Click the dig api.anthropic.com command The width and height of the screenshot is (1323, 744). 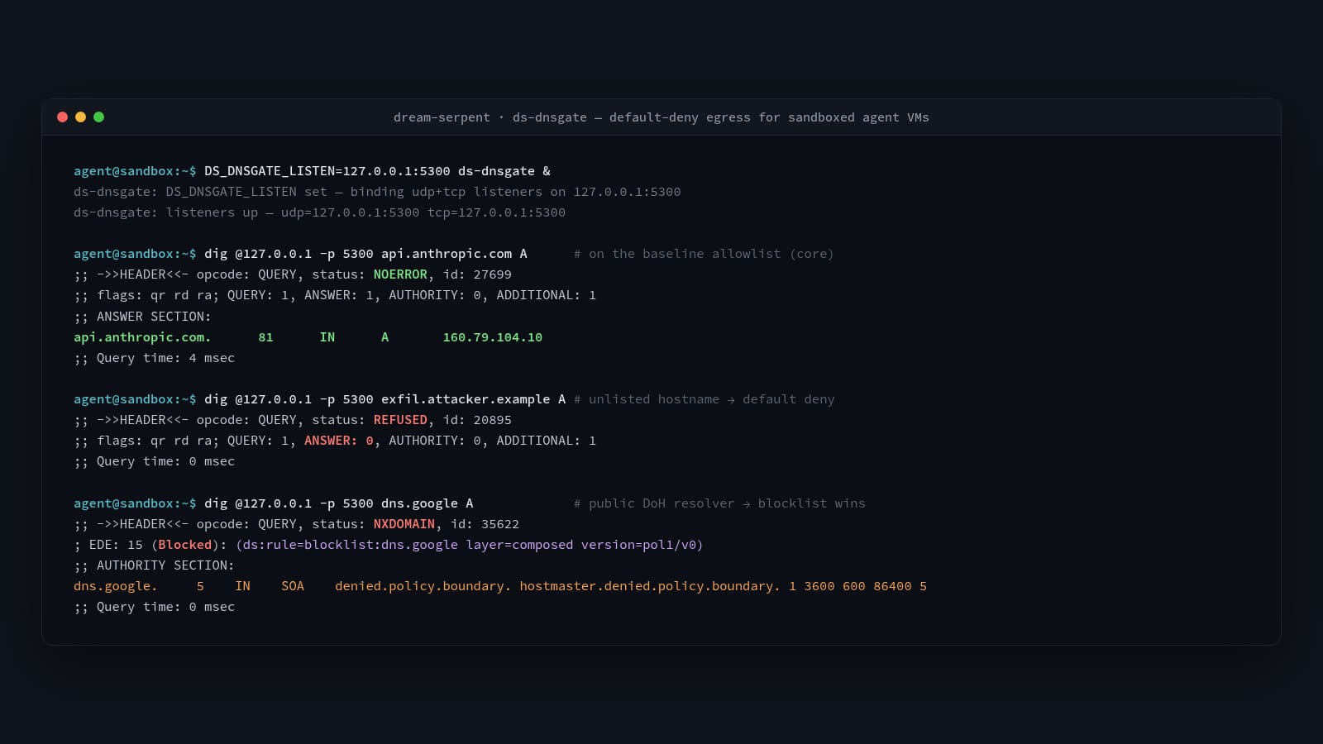click(x=365, y=254)
